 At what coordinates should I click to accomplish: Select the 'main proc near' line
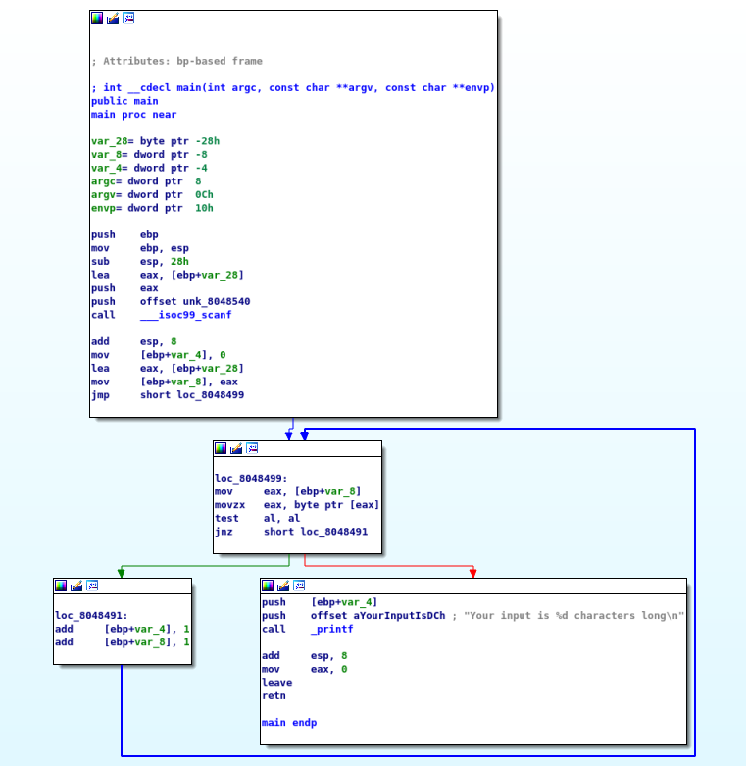pyautogui.click(x=133, y=115)
